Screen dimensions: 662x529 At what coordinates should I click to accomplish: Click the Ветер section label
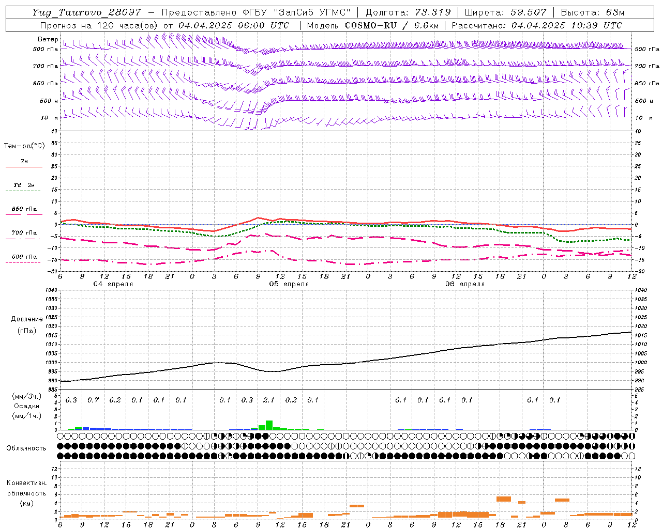(x=48, y=39)
